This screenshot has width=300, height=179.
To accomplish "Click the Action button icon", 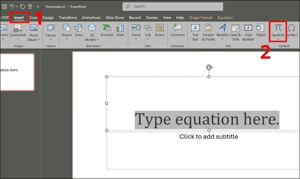I will [160, 28].
